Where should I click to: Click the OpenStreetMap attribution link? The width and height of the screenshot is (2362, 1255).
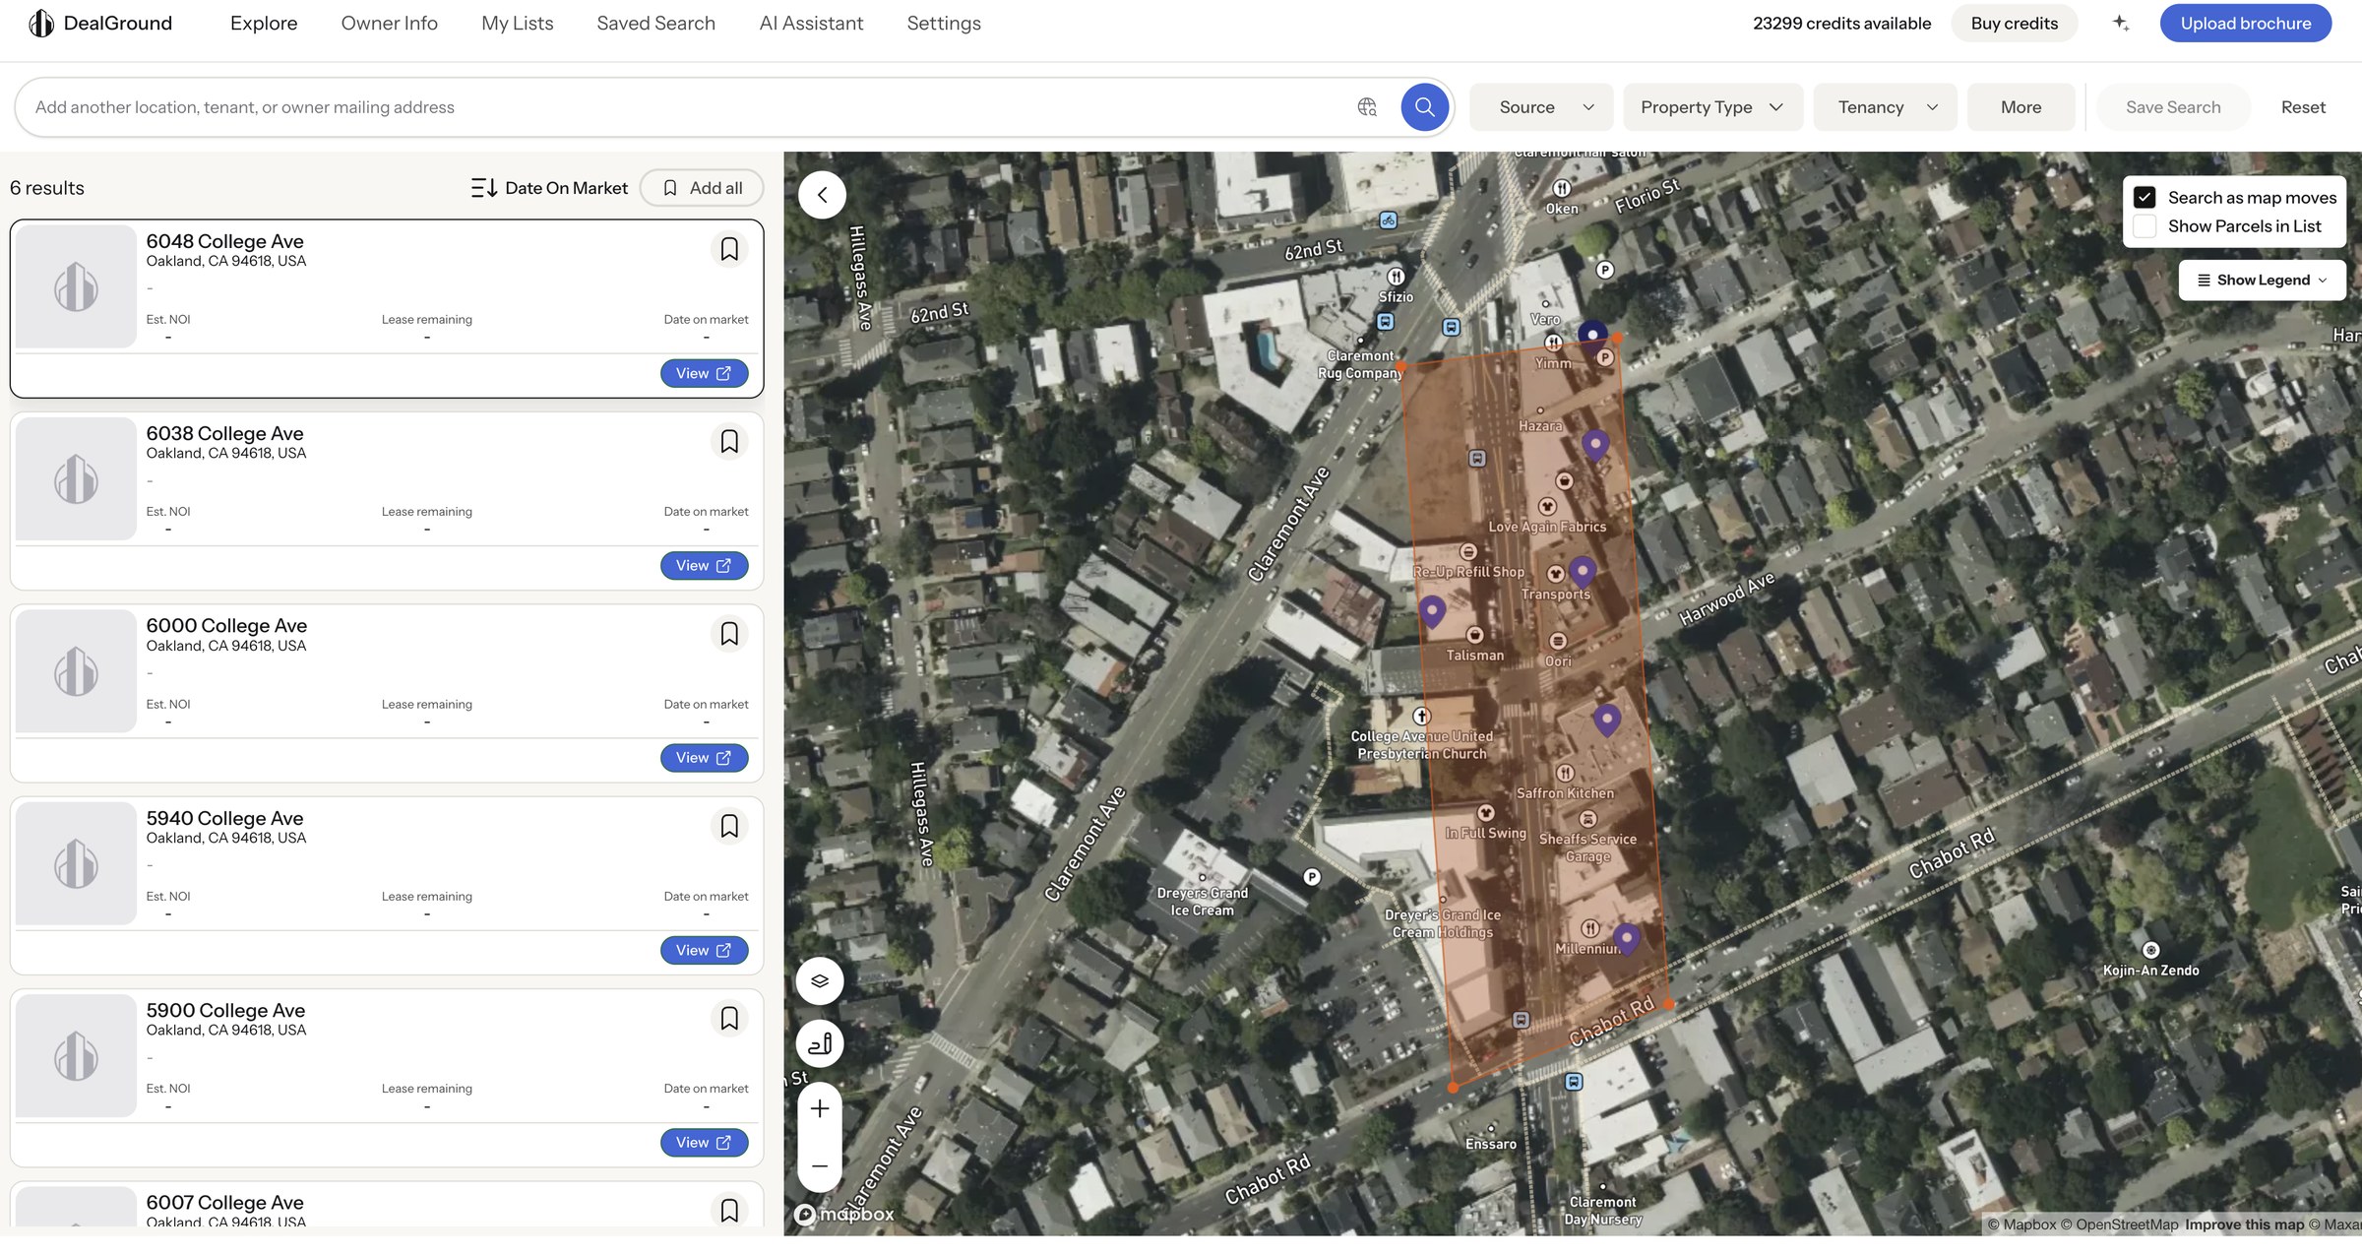tap(2120, 1224)
